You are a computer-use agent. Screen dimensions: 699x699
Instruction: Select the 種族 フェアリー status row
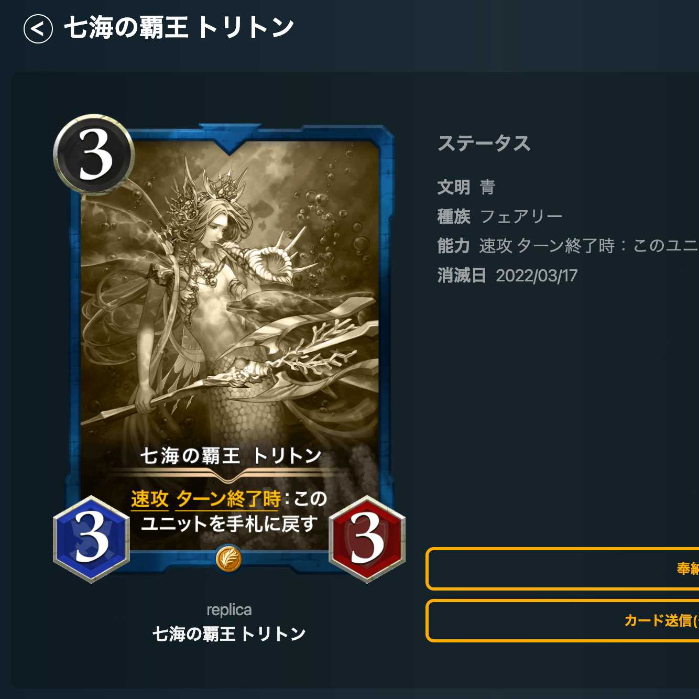[500, 216]
